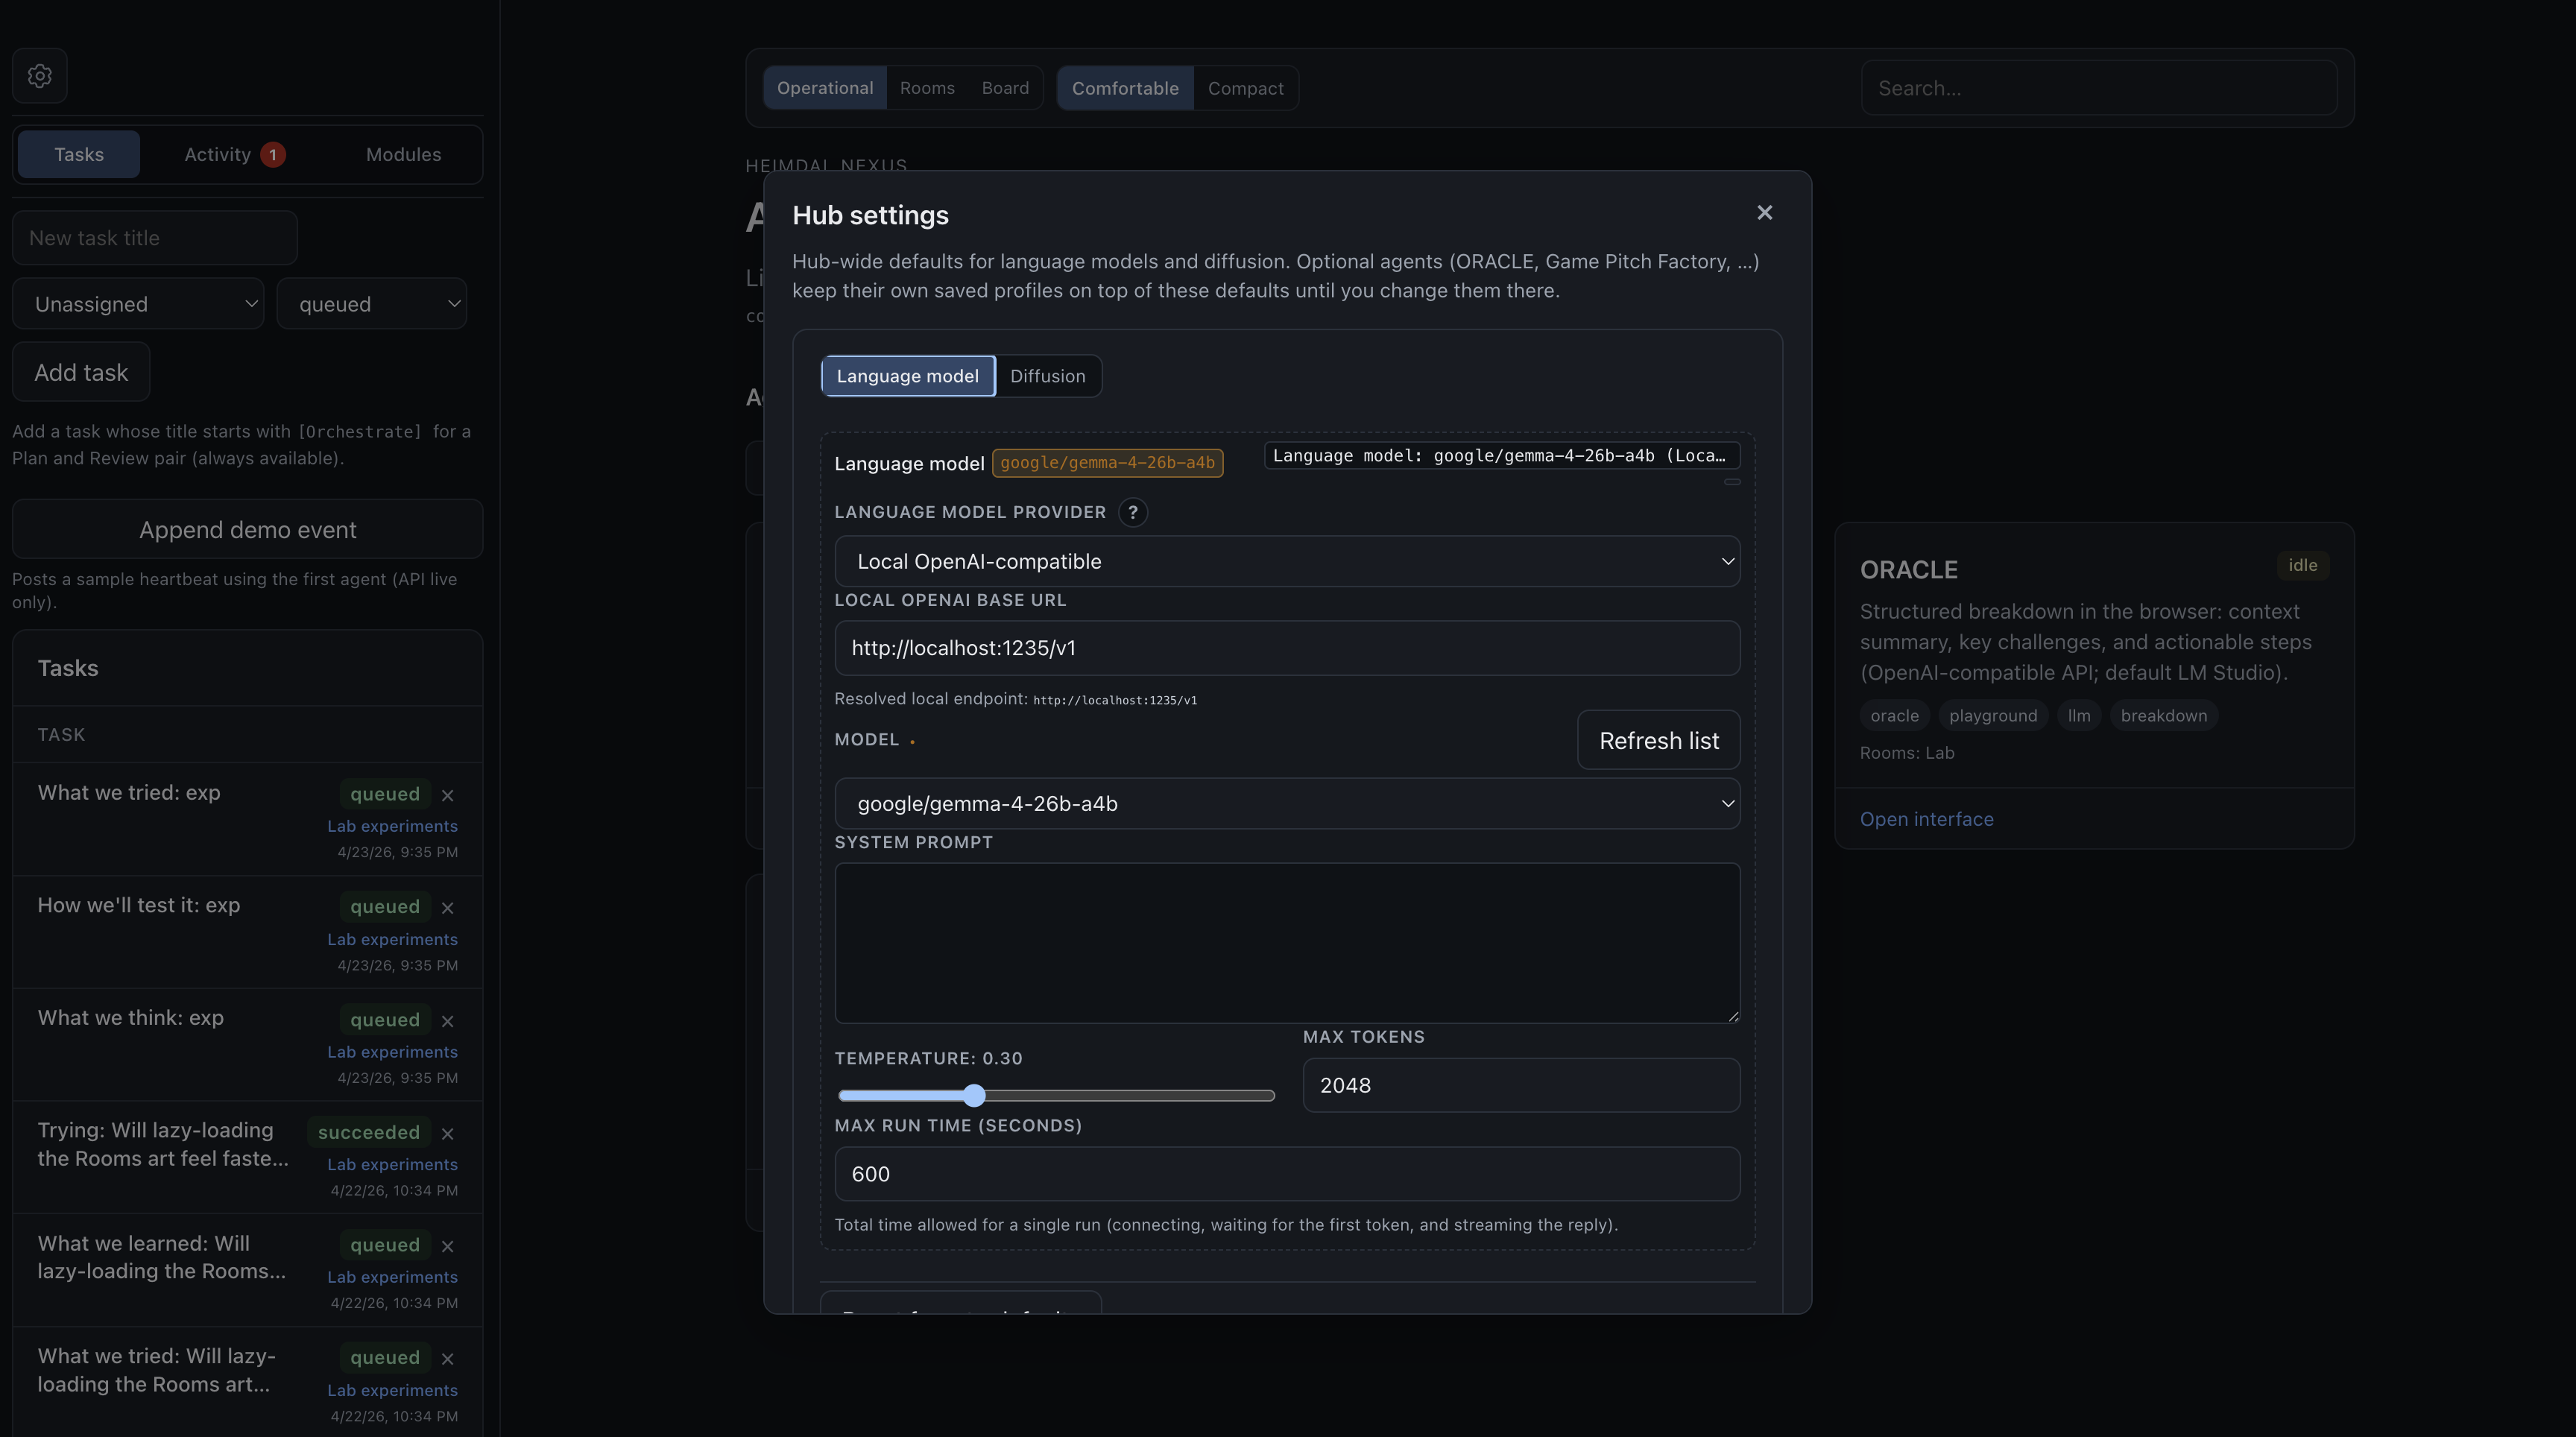2576x1437 pixels.
Task: Select the Board view
Action: (1005, 88)
